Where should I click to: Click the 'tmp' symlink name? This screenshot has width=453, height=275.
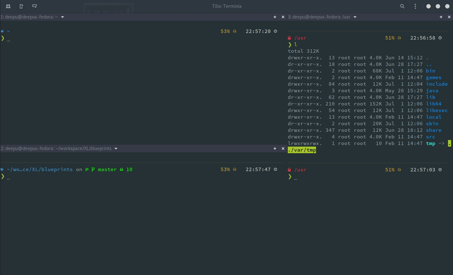pyautogui.click(x=431, y=143)
